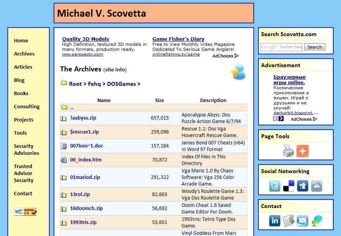
Task: Click the orange plus share icon
Action: coord(303,151)
